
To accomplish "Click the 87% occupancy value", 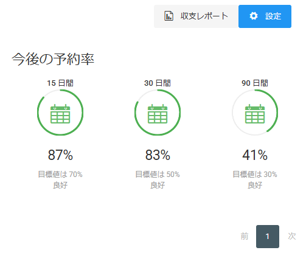I will click(60, 155).
